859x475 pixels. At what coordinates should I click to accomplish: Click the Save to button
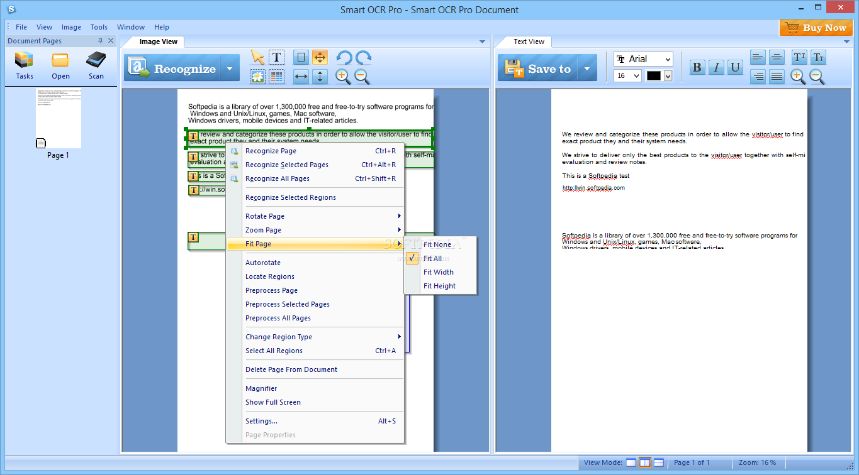point(539,69)
